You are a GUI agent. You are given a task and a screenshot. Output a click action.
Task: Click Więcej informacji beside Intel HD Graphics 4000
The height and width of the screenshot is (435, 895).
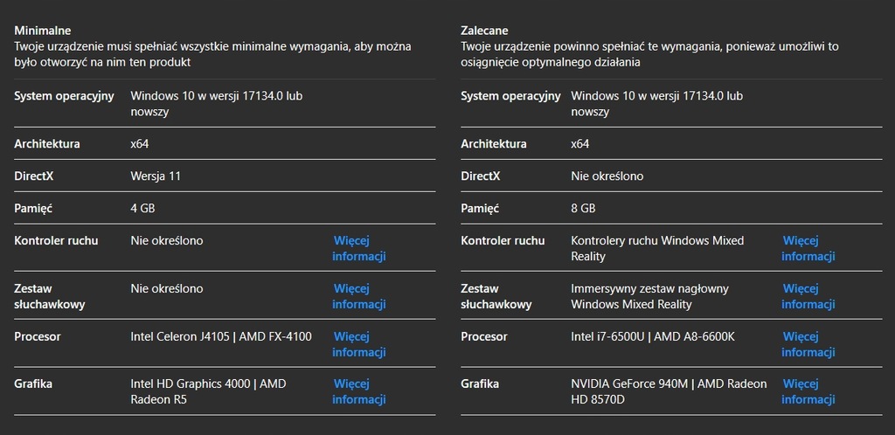pyautogui.click(x=358, y=391)
